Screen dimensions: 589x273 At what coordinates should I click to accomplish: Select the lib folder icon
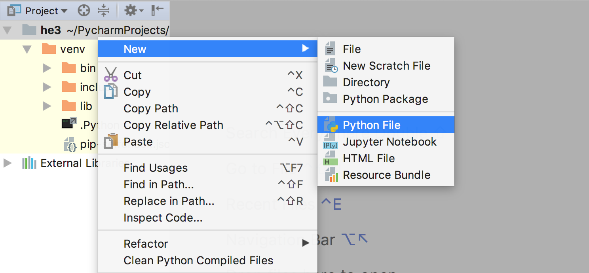pyautogui.click(x=69, y=106)
